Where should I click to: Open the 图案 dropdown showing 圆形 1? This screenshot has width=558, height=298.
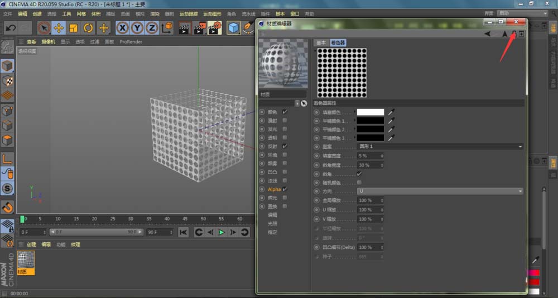[440, 146]
